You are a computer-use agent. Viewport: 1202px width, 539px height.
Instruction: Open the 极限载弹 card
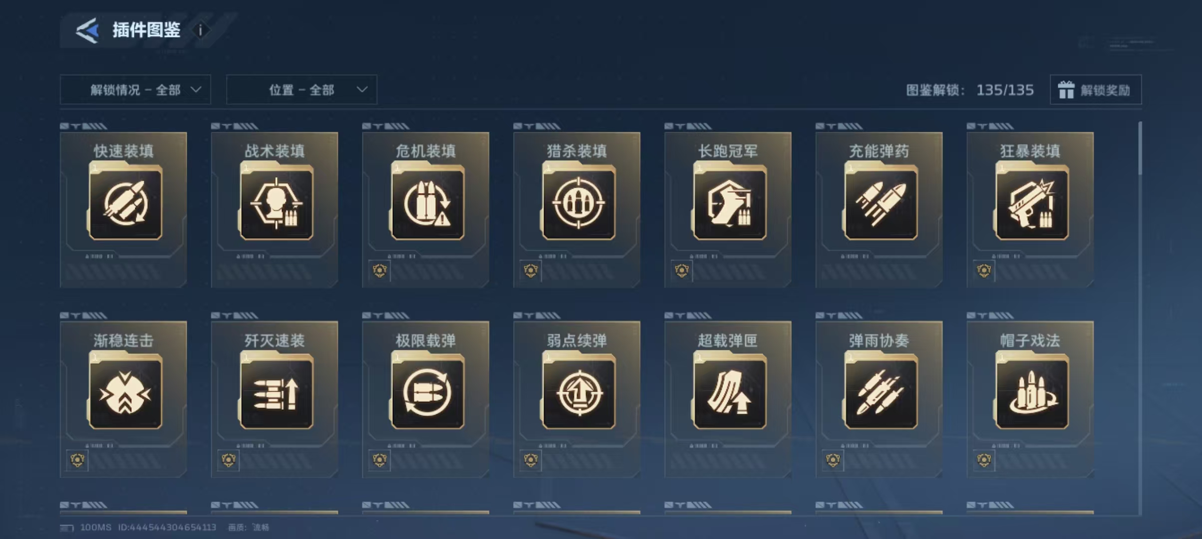[425, 399]
